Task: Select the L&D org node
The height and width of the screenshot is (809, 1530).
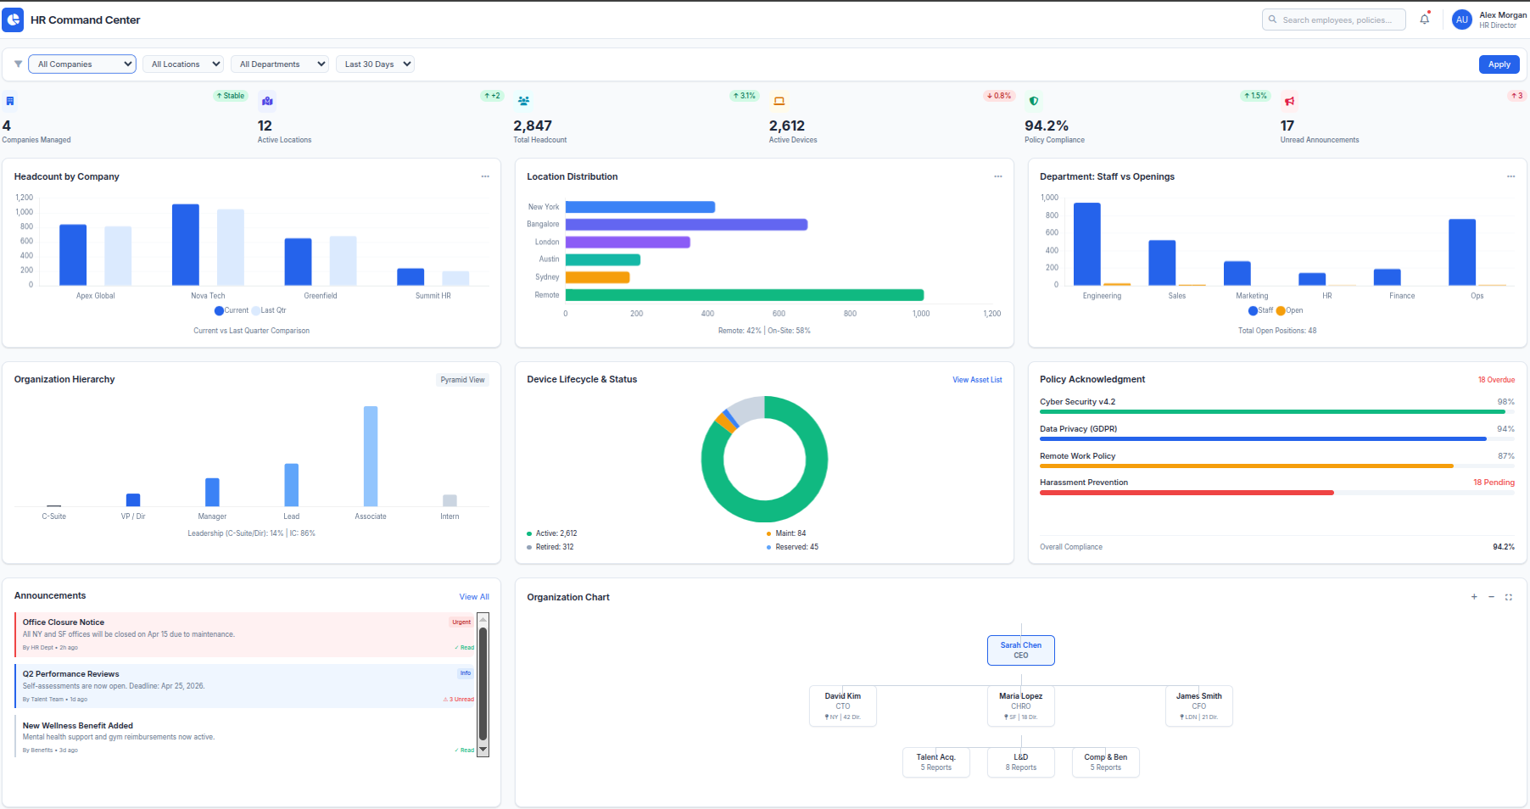Action: click(1021, 762)
